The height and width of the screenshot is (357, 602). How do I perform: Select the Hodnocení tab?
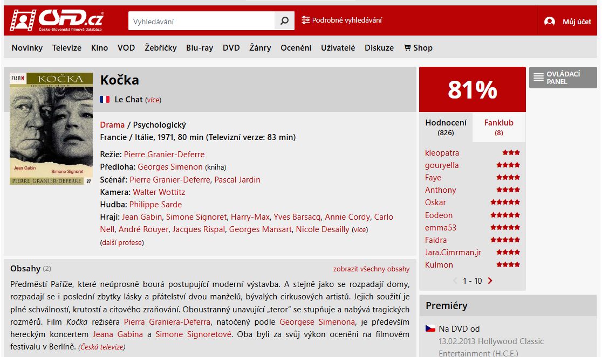pyautogui.click(x=446, y=127)
